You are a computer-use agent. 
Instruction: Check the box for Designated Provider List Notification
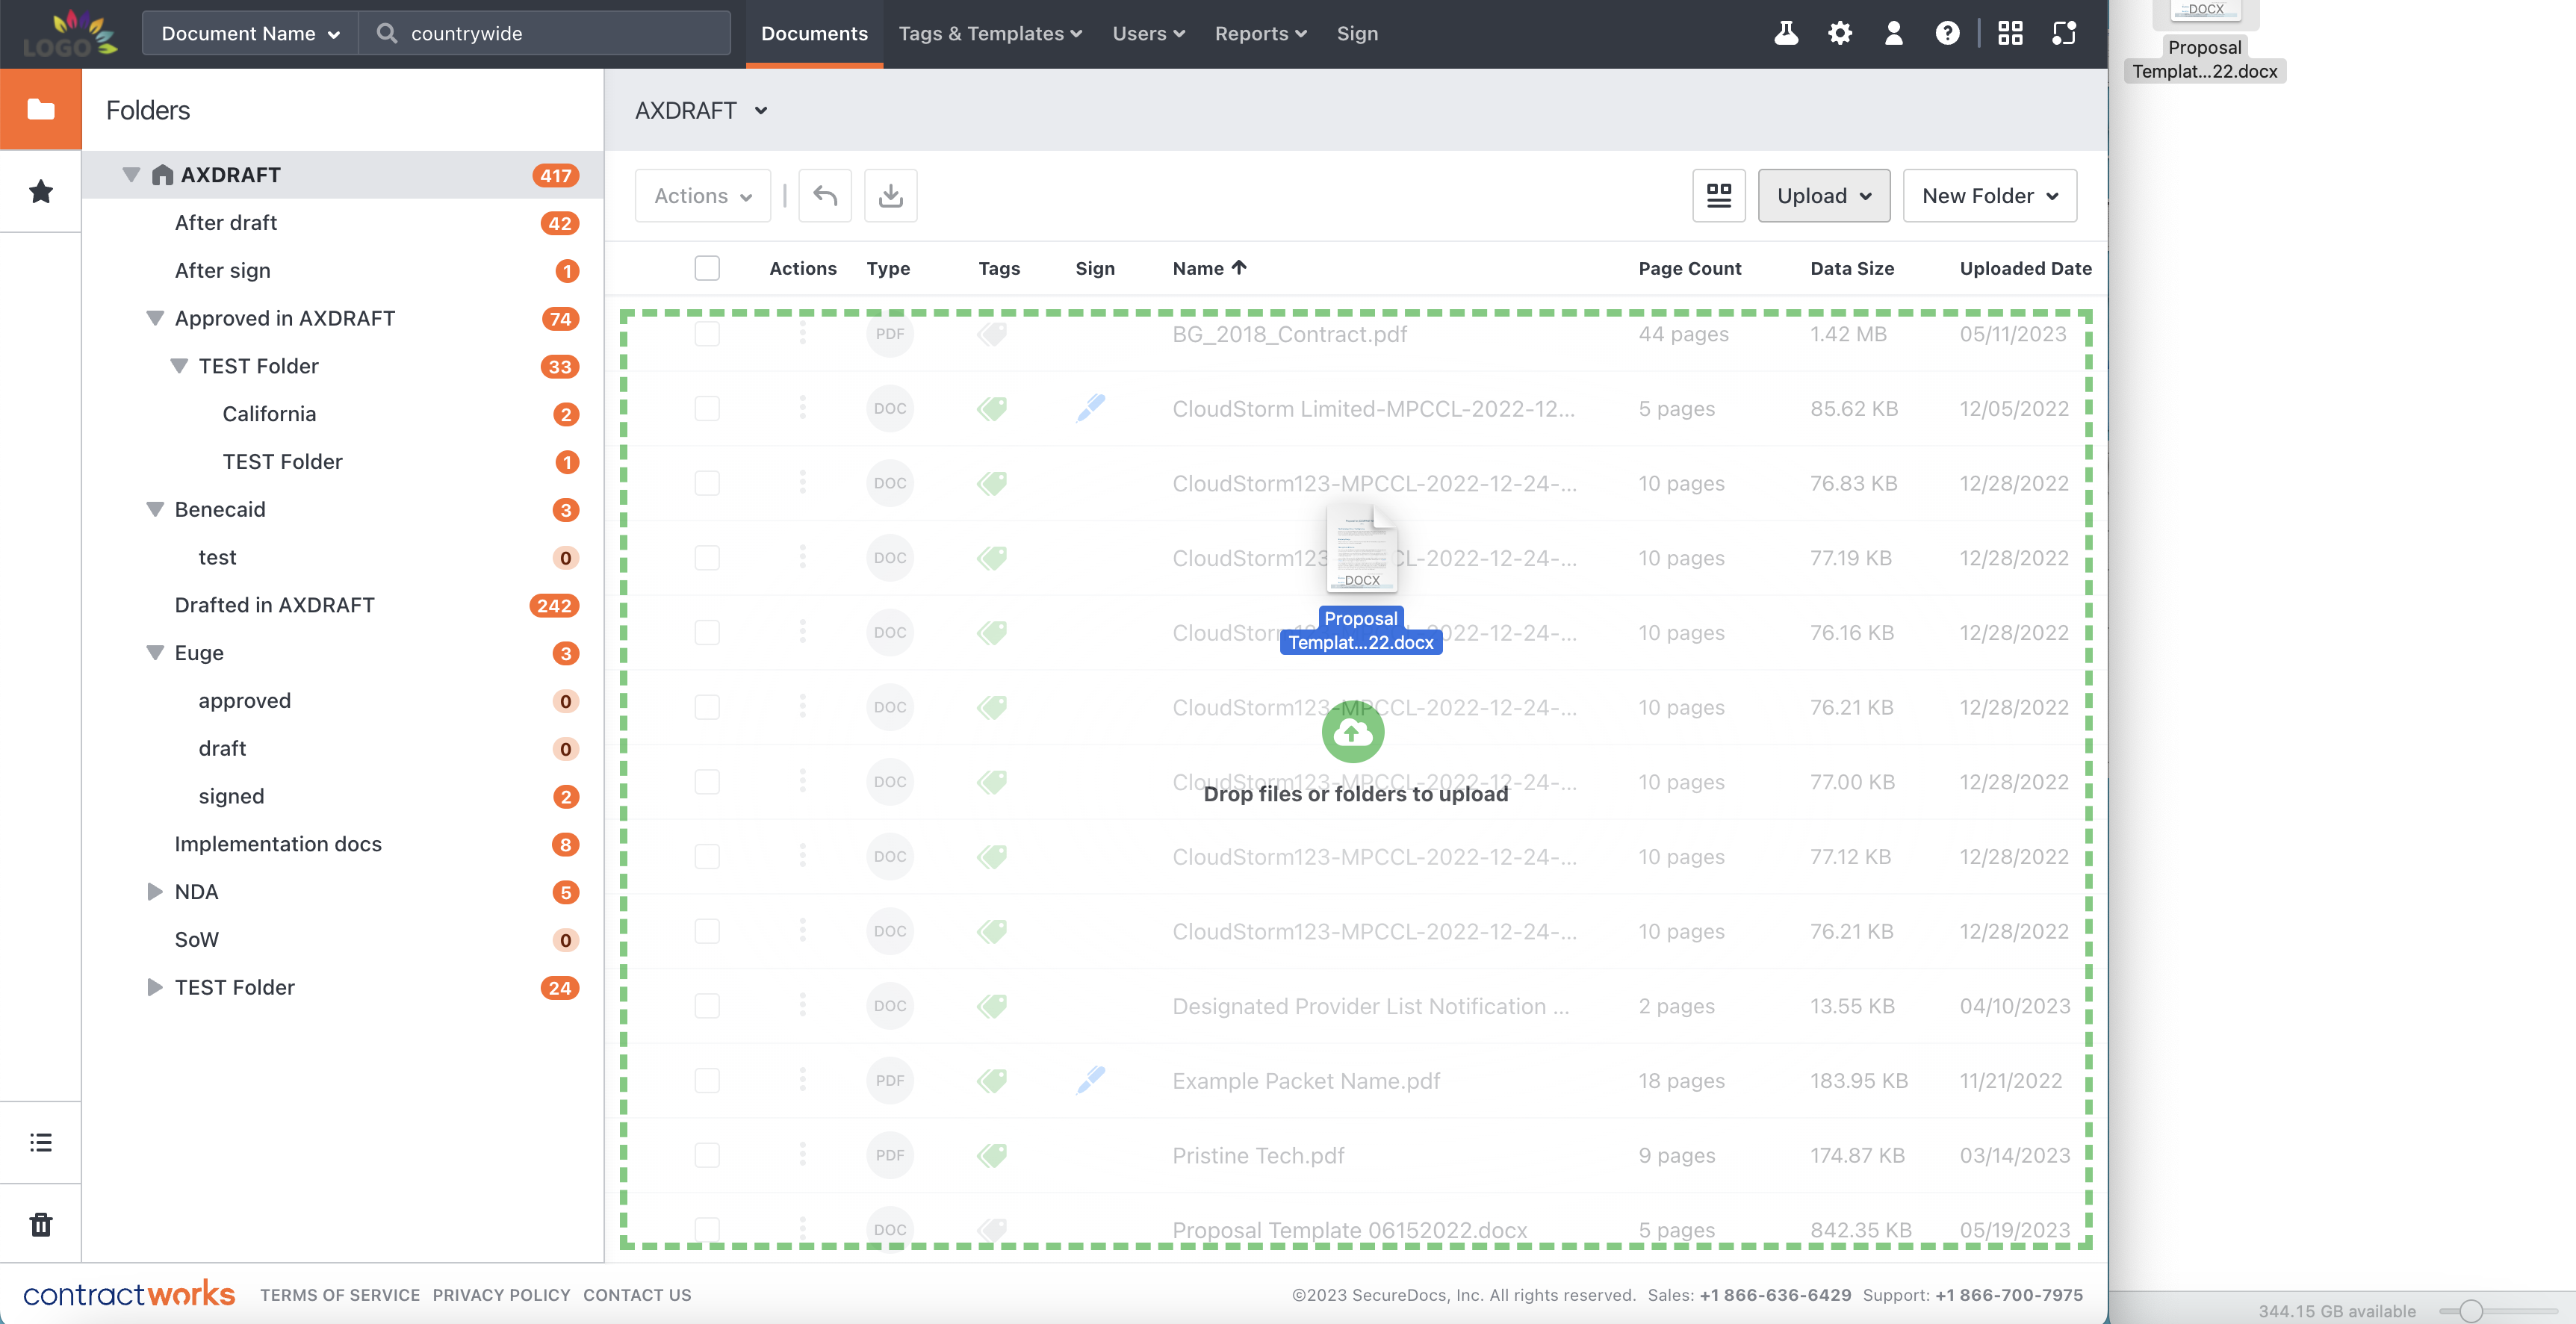(x=707, y=1006)
